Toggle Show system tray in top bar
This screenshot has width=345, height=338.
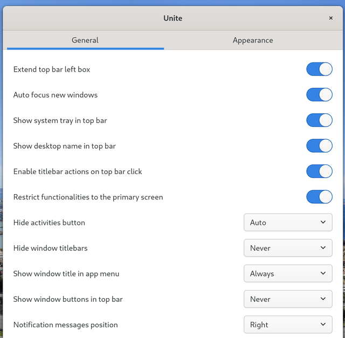coord(319,120)
